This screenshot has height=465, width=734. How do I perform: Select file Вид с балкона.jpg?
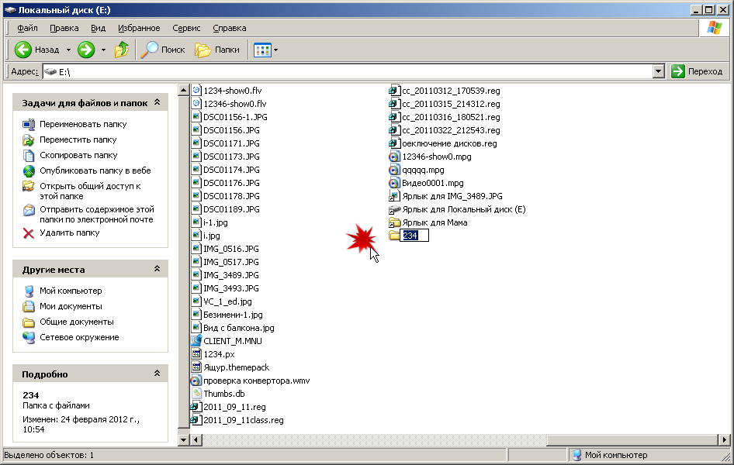point(239,328)
